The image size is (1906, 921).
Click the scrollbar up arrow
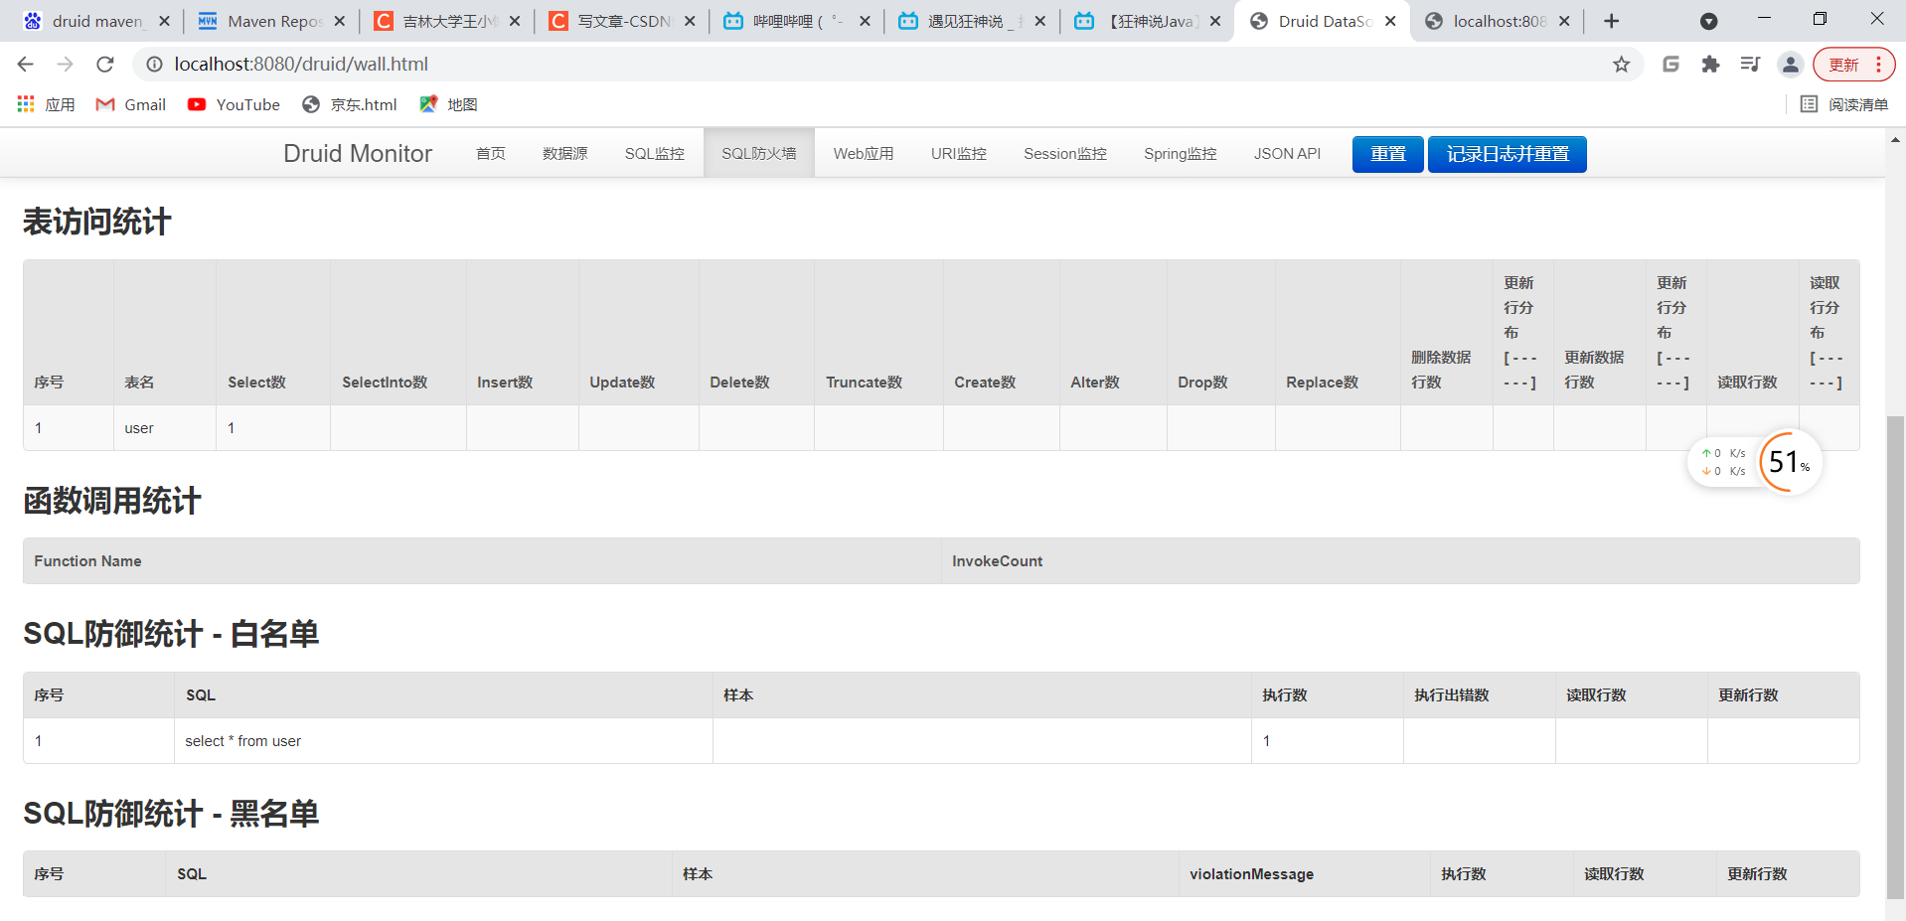1896,140
